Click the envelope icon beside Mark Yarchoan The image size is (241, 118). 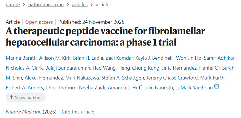click(x=217, y=87)
